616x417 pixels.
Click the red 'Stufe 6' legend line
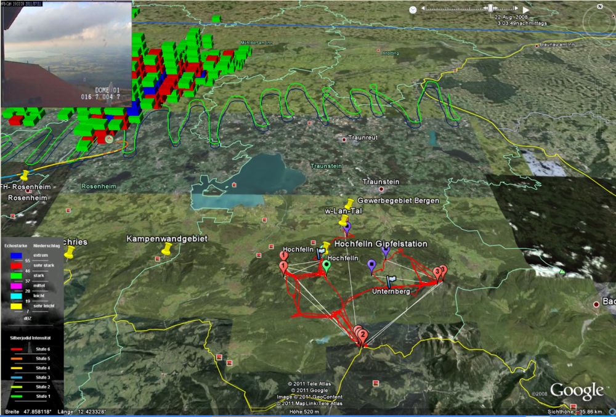coord(17,349)
